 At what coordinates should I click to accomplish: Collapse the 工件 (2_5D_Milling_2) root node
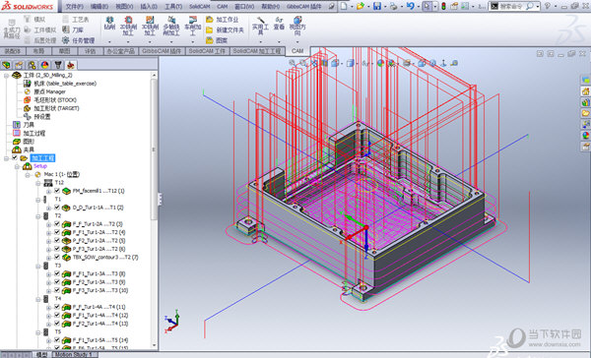(x=6, y=76)
